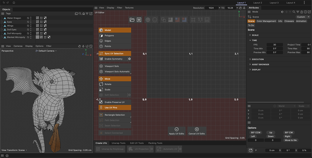Select the Rotate tool
Viewport: 312px width, 158px height.
coord(115,84)
